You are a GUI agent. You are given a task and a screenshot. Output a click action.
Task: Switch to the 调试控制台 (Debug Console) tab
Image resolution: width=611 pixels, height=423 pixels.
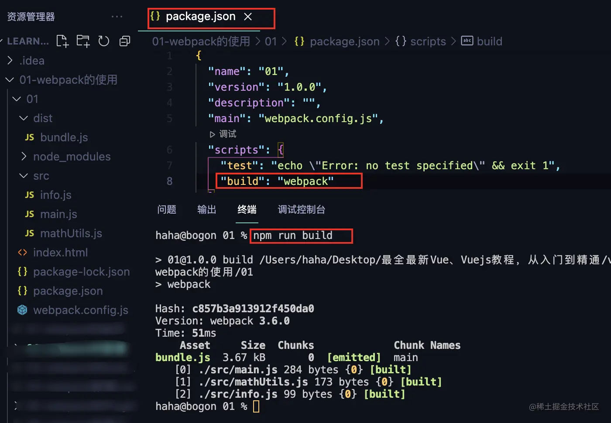[x=302, y=210]
